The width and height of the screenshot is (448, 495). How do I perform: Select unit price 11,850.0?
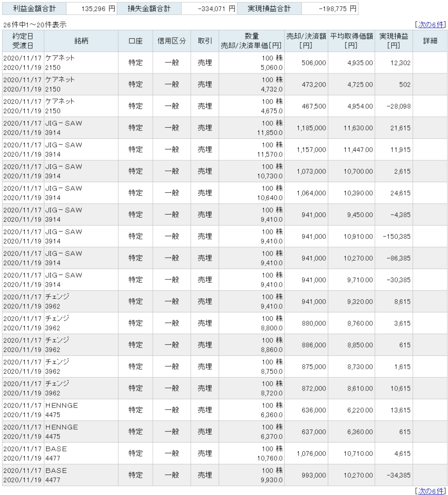click(270, 133)
